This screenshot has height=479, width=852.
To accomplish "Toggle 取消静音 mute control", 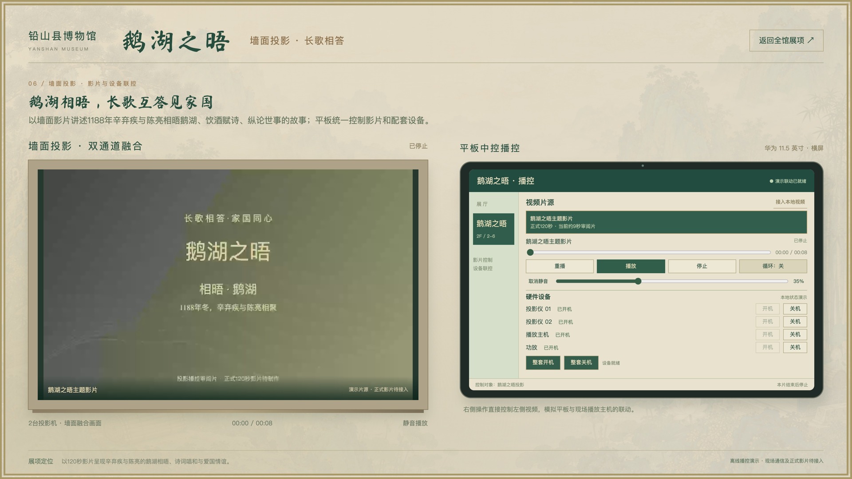I will (538, 281).
